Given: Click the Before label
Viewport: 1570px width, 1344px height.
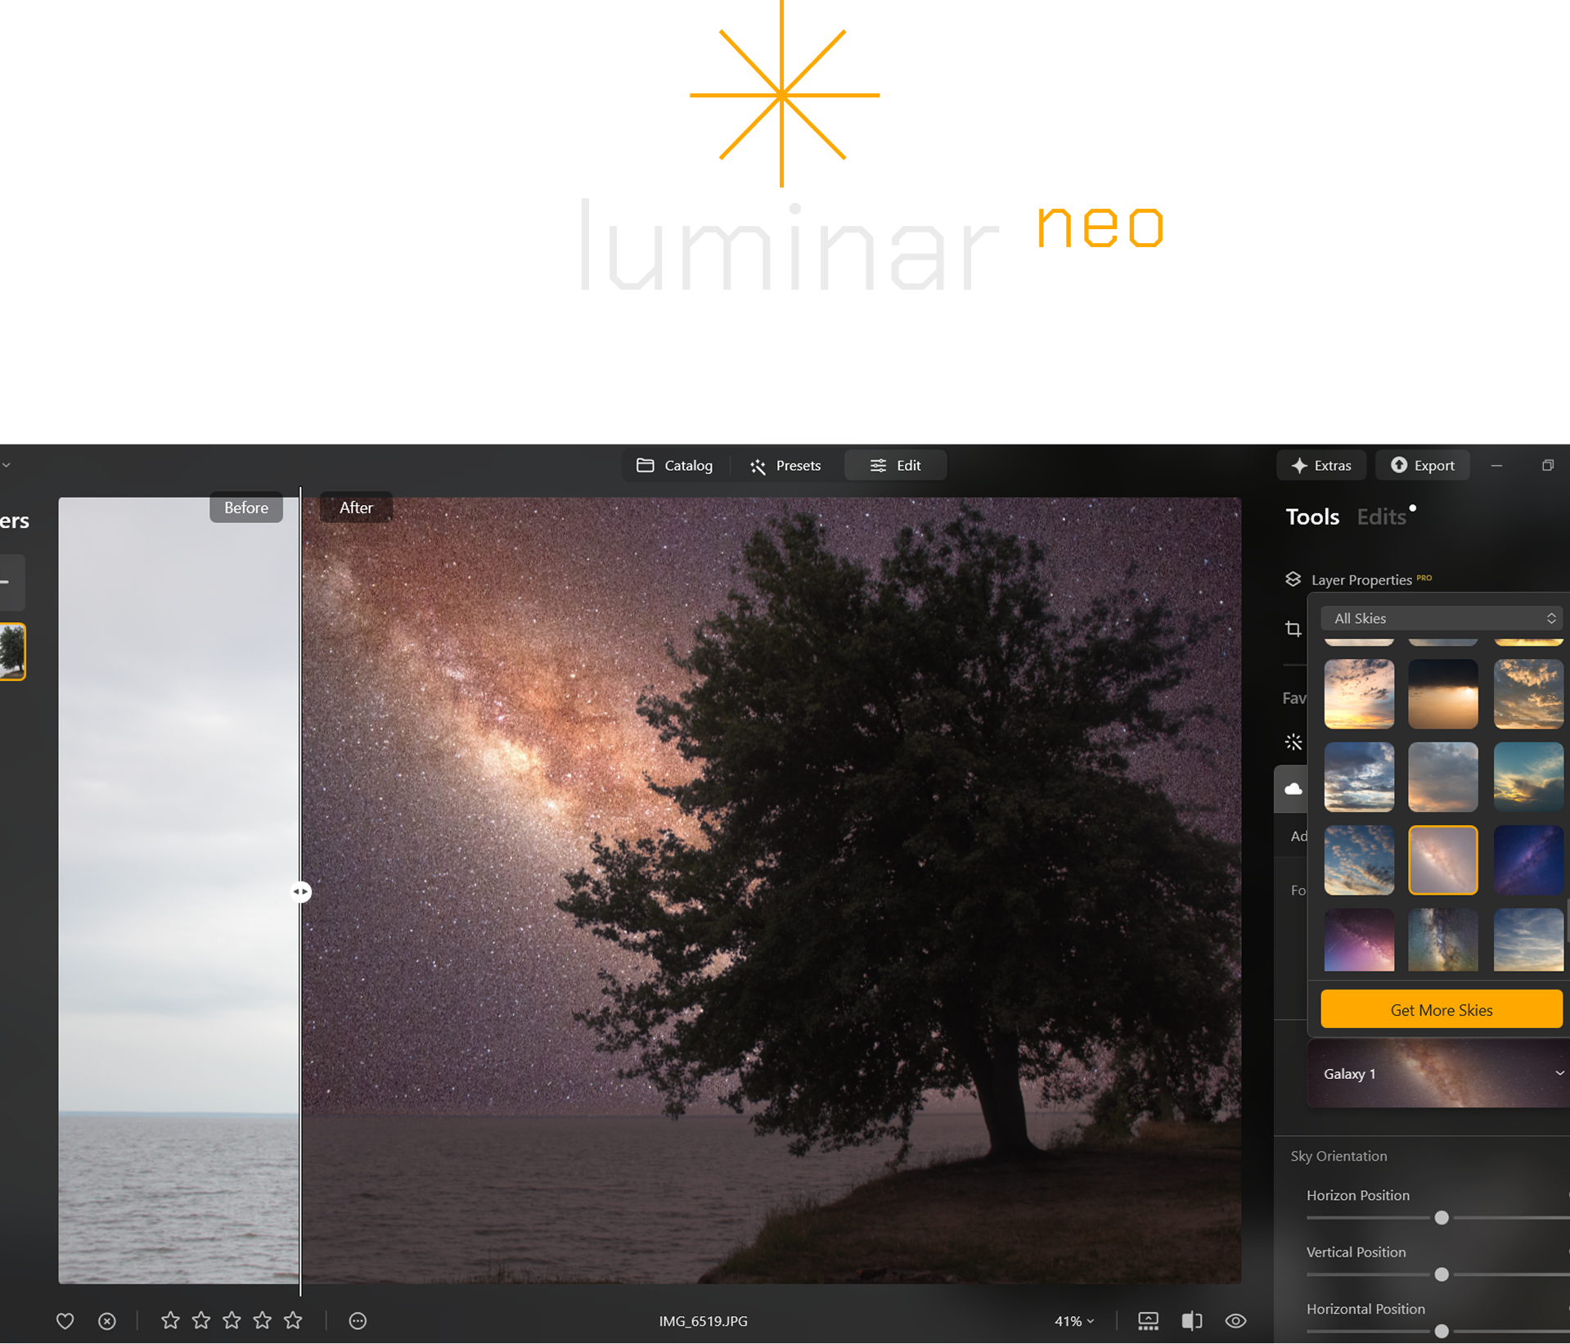Looking at the screenshot, I should [246, 507].
